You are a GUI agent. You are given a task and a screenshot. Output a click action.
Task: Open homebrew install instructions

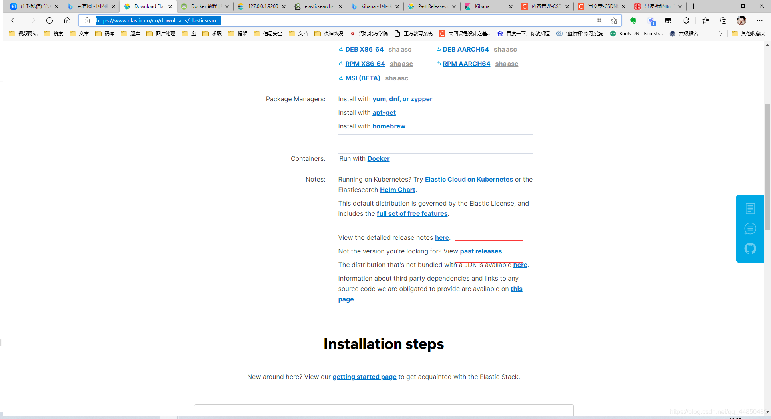tap(389, 126)
